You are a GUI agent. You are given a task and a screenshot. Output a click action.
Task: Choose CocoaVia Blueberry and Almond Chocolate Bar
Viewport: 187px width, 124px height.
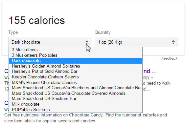coord(76,88)
